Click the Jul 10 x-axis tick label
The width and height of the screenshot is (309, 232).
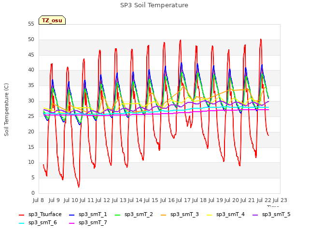pos(71,200)
